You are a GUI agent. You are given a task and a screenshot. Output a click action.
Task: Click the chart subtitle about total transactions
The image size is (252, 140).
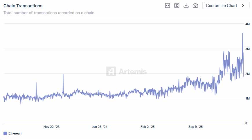(x=49, y=13)
